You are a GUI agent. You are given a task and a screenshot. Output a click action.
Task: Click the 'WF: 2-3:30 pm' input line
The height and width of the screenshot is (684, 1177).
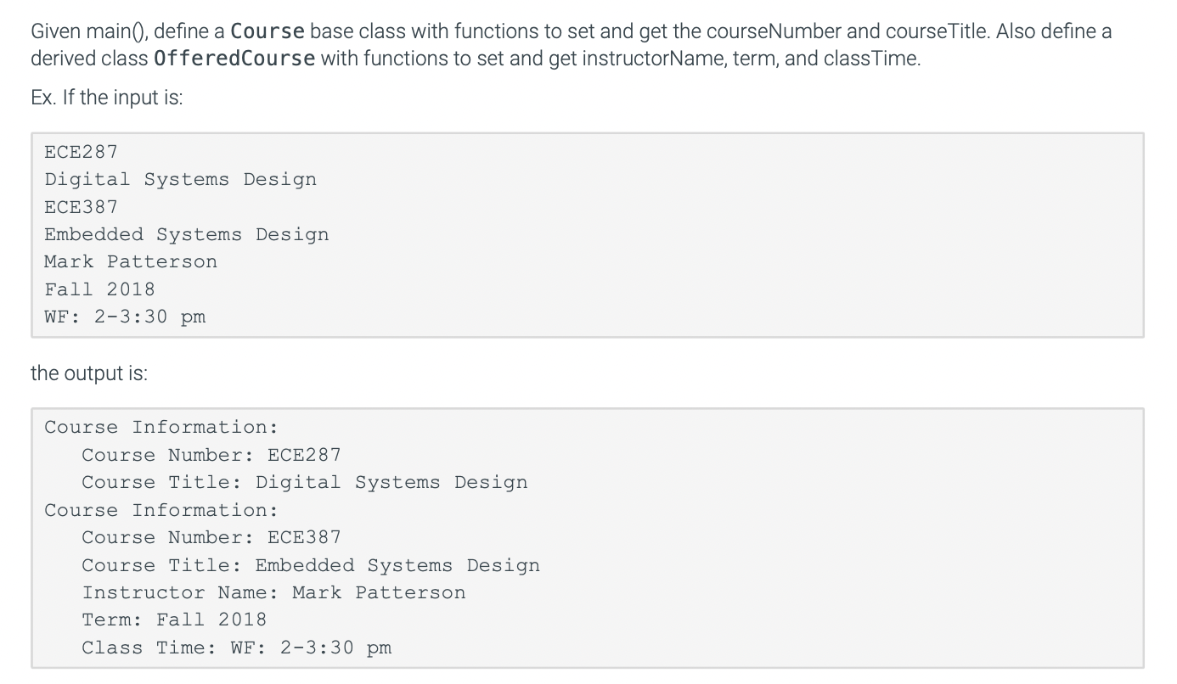[x=125, y=317]
